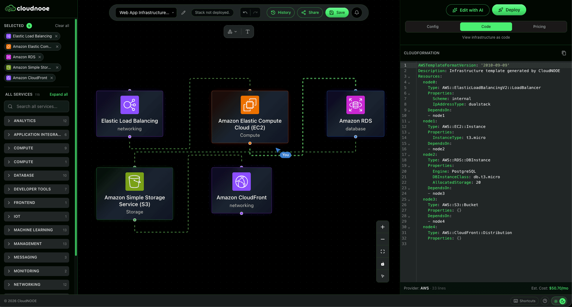The image size is (572, 307).
Task: Switch to the Config tab
Action: point(432,27)
